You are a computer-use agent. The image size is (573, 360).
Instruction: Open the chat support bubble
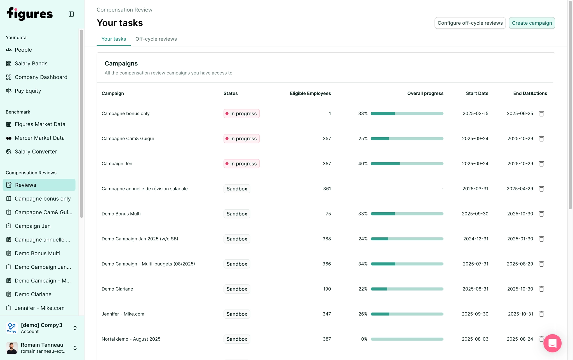pos(552,343)
